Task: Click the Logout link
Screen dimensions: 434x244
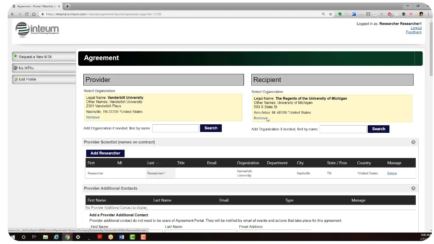Action: [416, 28]
